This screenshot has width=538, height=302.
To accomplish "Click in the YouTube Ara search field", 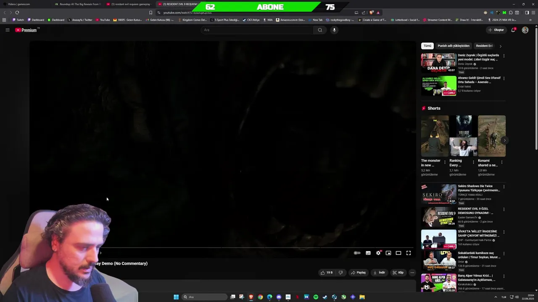I will coord(257,30).
